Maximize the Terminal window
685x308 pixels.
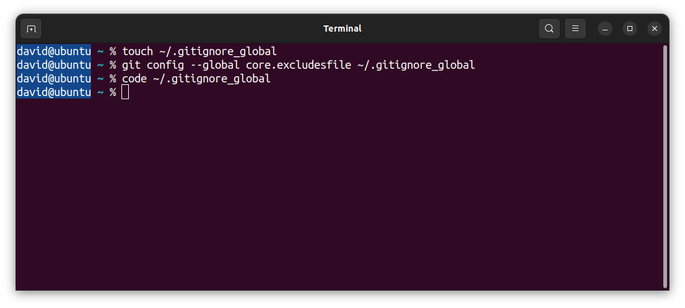pyautogui.click(x=630, y=29)
